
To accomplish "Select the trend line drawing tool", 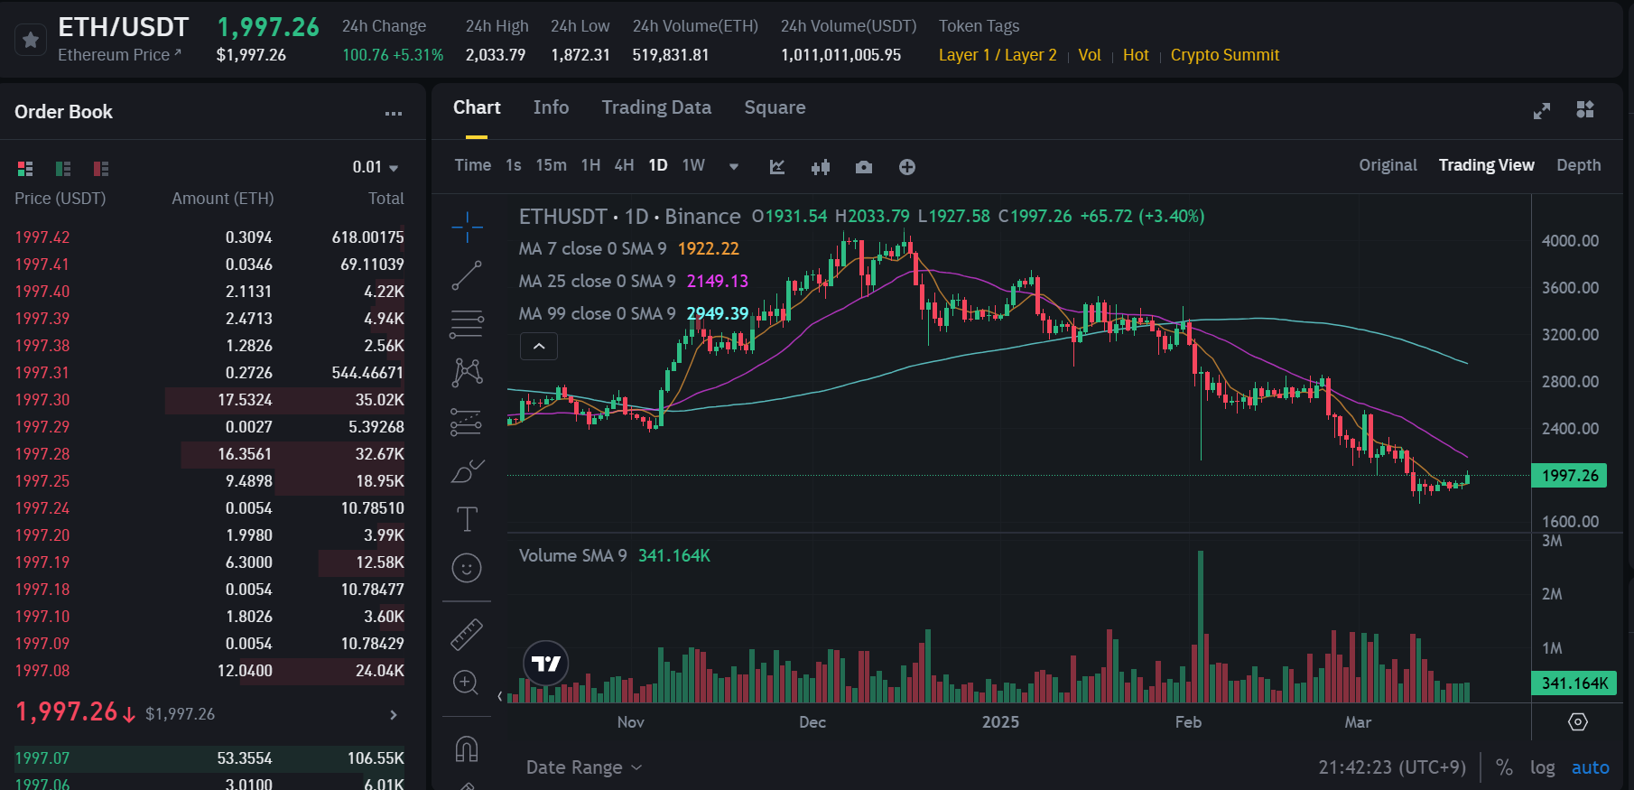I will pyautogui.click(x=467, y=275).
